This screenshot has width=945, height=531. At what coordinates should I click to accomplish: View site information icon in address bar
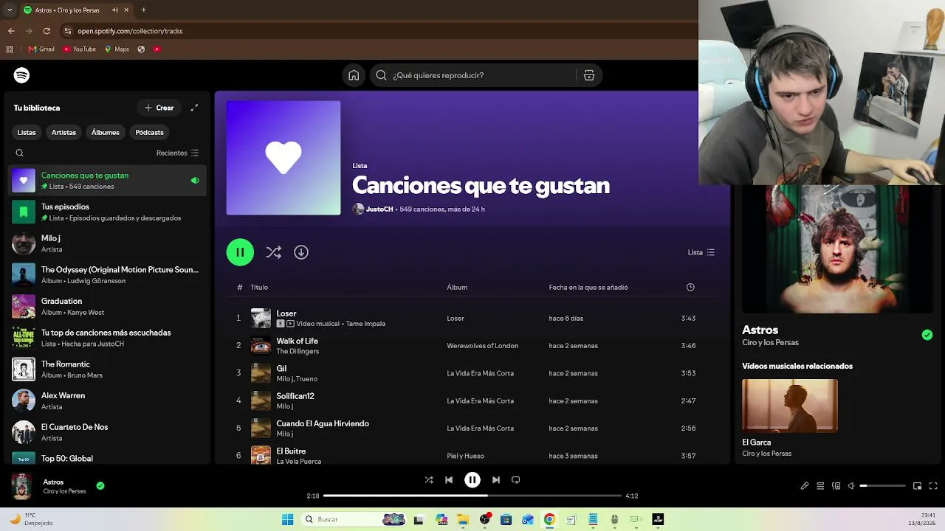68,31
